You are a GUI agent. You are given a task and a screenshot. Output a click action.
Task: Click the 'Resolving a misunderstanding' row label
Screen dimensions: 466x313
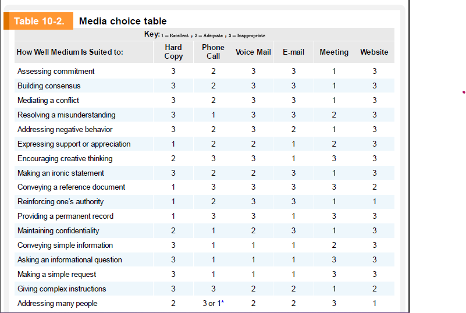66,115
